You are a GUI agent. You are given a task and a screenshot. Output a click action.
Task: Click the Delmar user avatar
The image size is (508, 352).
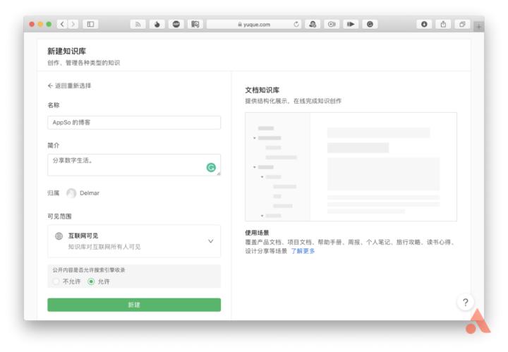coord(71,193)
